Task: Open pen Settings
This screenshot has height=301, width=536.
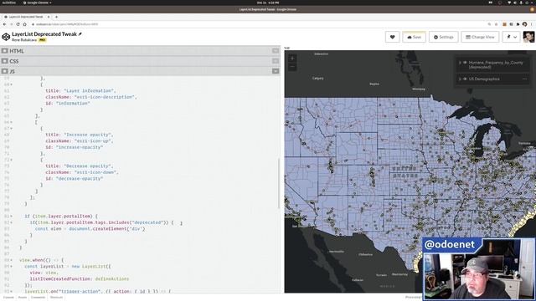Action: pyautogui.click(x=443, y=37)
